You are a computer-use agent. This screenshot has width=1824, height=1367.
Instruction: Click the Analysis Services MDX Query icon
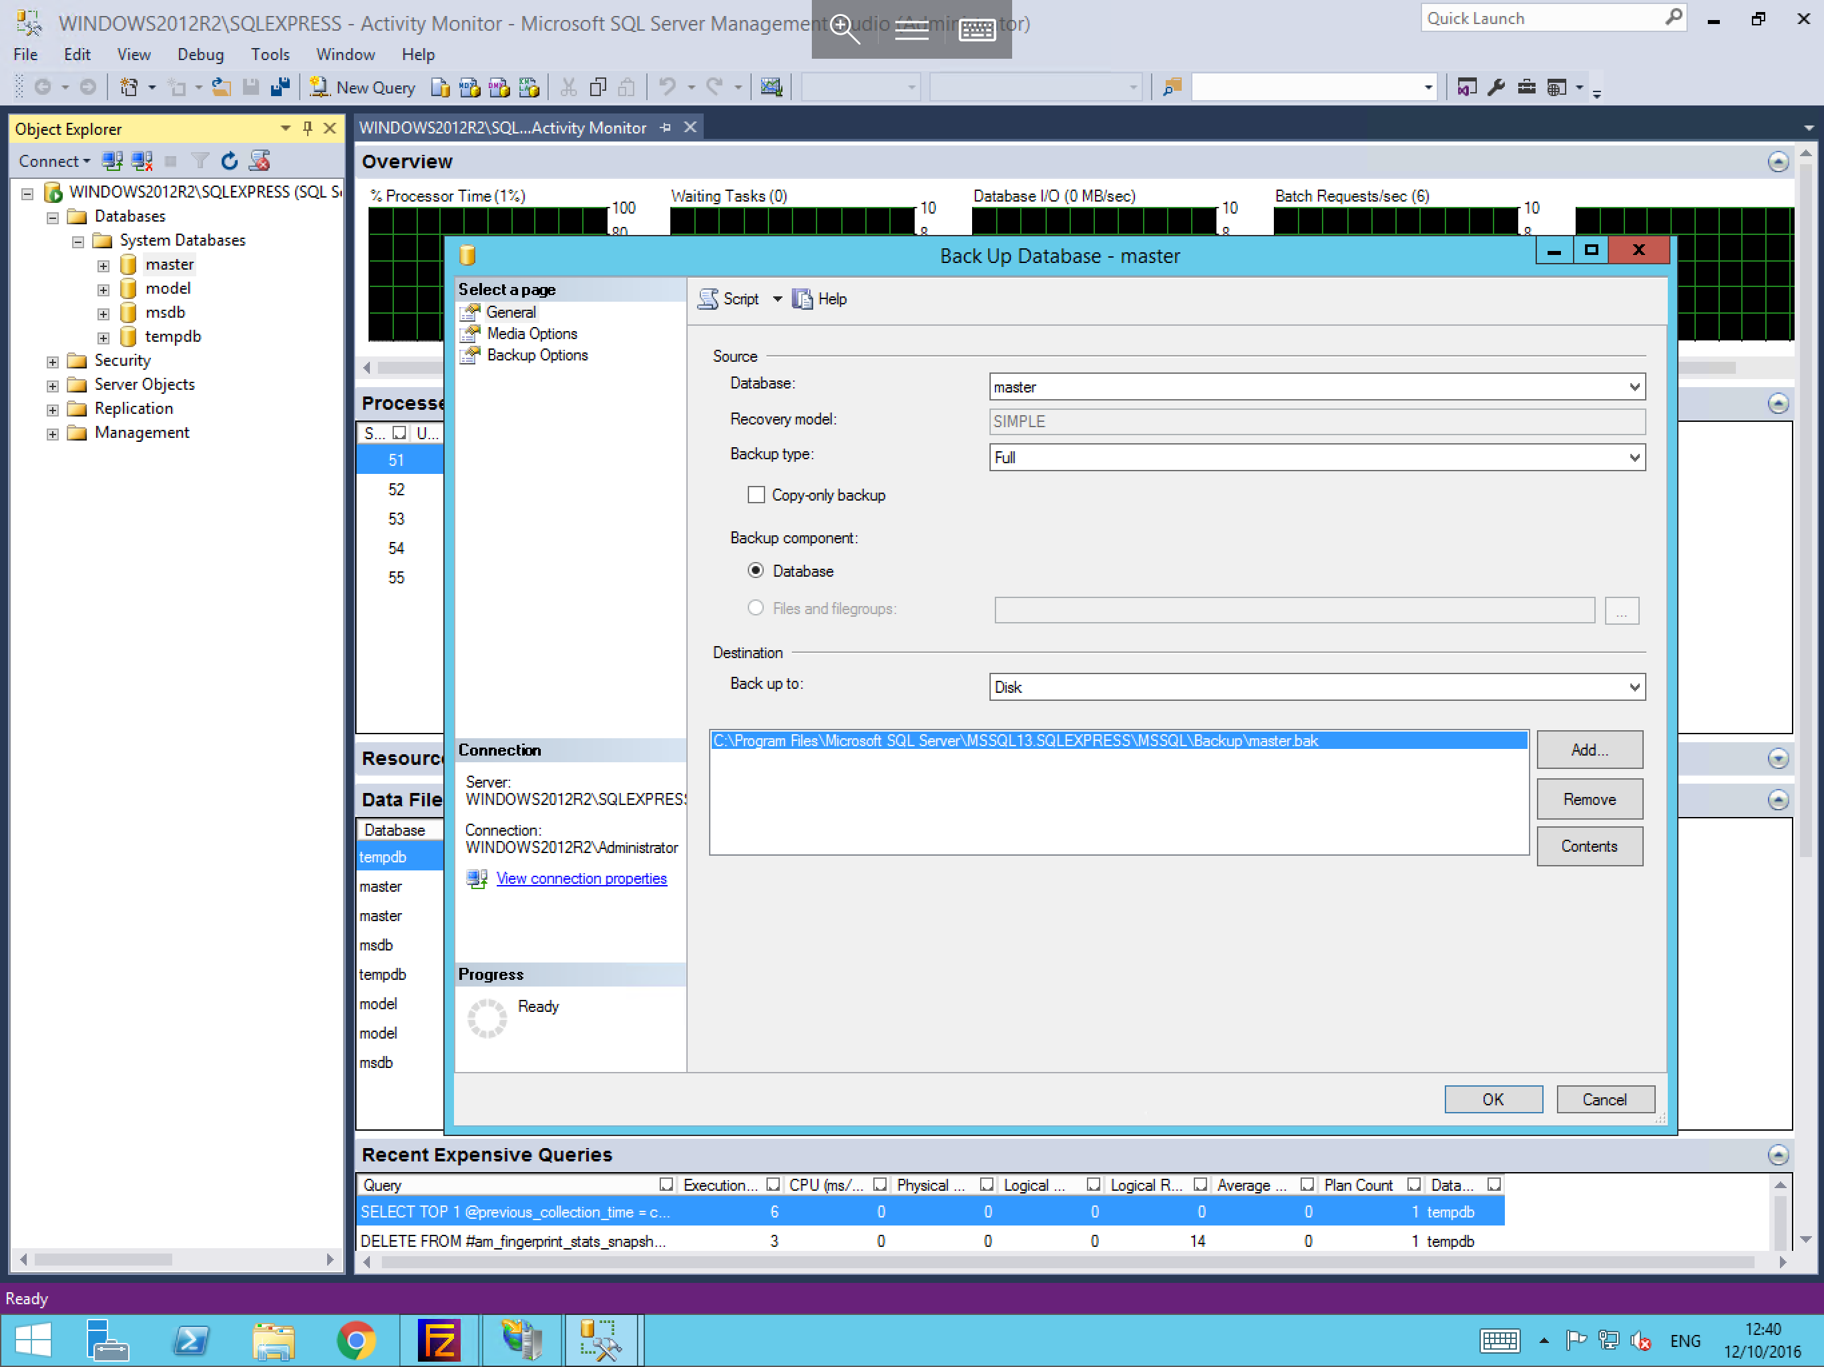[469, 87]
